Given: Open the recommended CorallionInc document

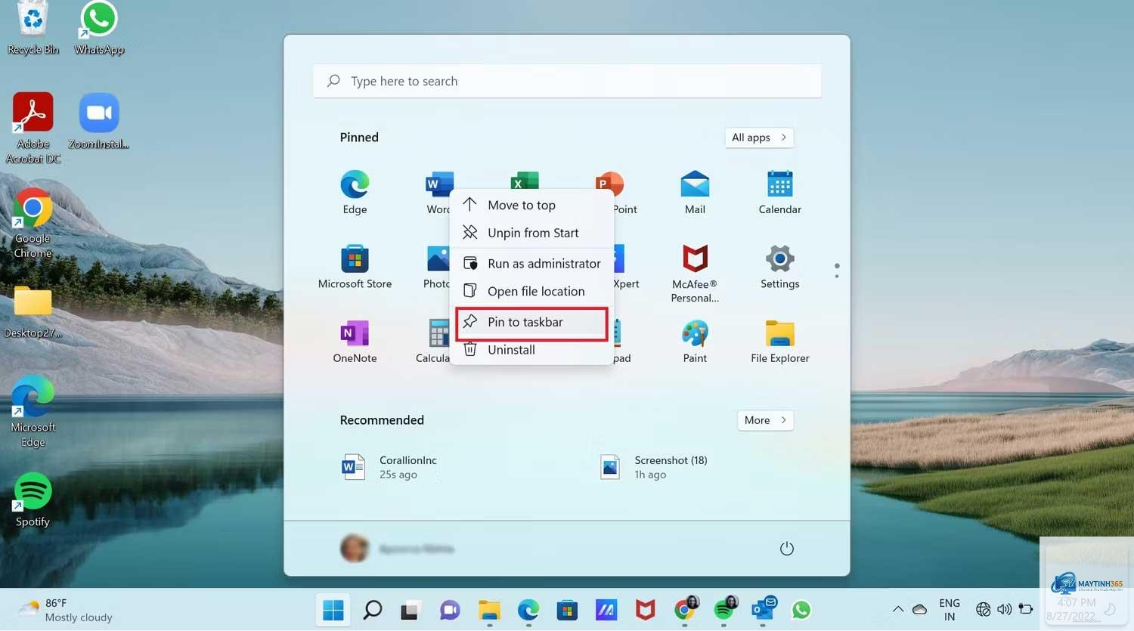Looking at the screenshot, I should [389, 467].
